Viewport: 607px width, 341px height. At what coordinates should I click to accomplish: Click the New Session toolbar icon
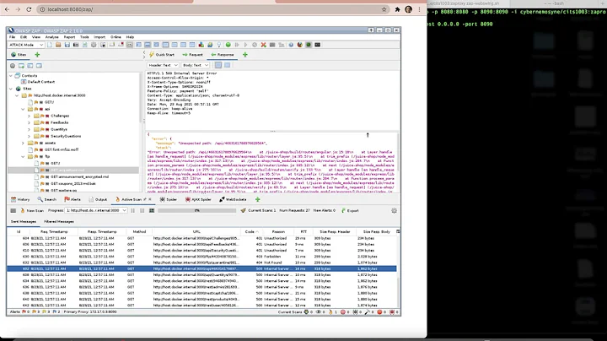point(50,45)
